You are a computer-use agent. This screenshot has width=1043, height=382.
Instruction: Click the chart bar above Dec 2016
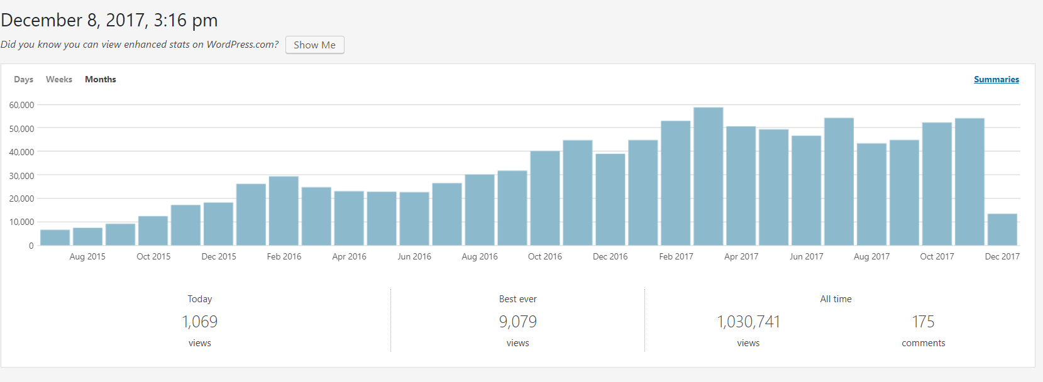[x=610, y=199]
